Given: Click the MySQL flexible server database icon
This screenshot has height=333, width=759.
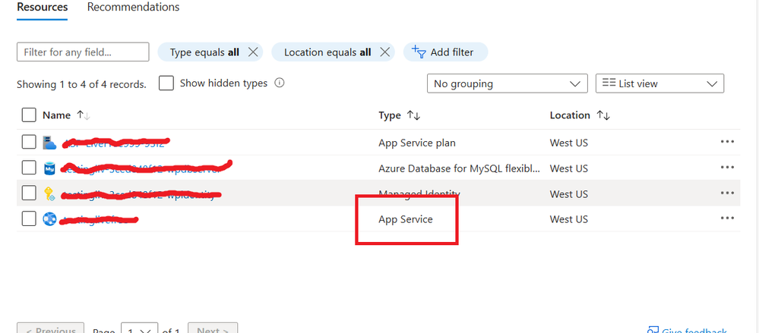Looking at the screenshot, I should click(x=49, y=168).
